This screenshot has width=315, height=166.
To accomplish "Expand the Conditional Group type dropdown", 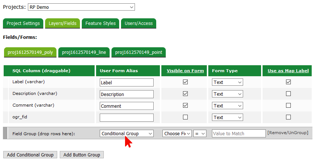I will 127,134.
